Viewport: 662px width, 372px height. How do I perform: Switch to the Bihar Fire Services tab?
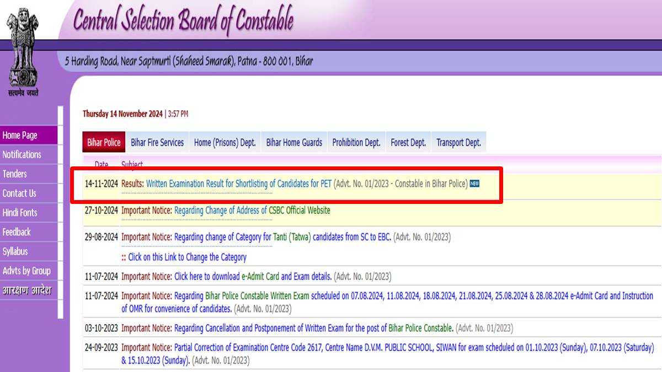coord(157,142)
